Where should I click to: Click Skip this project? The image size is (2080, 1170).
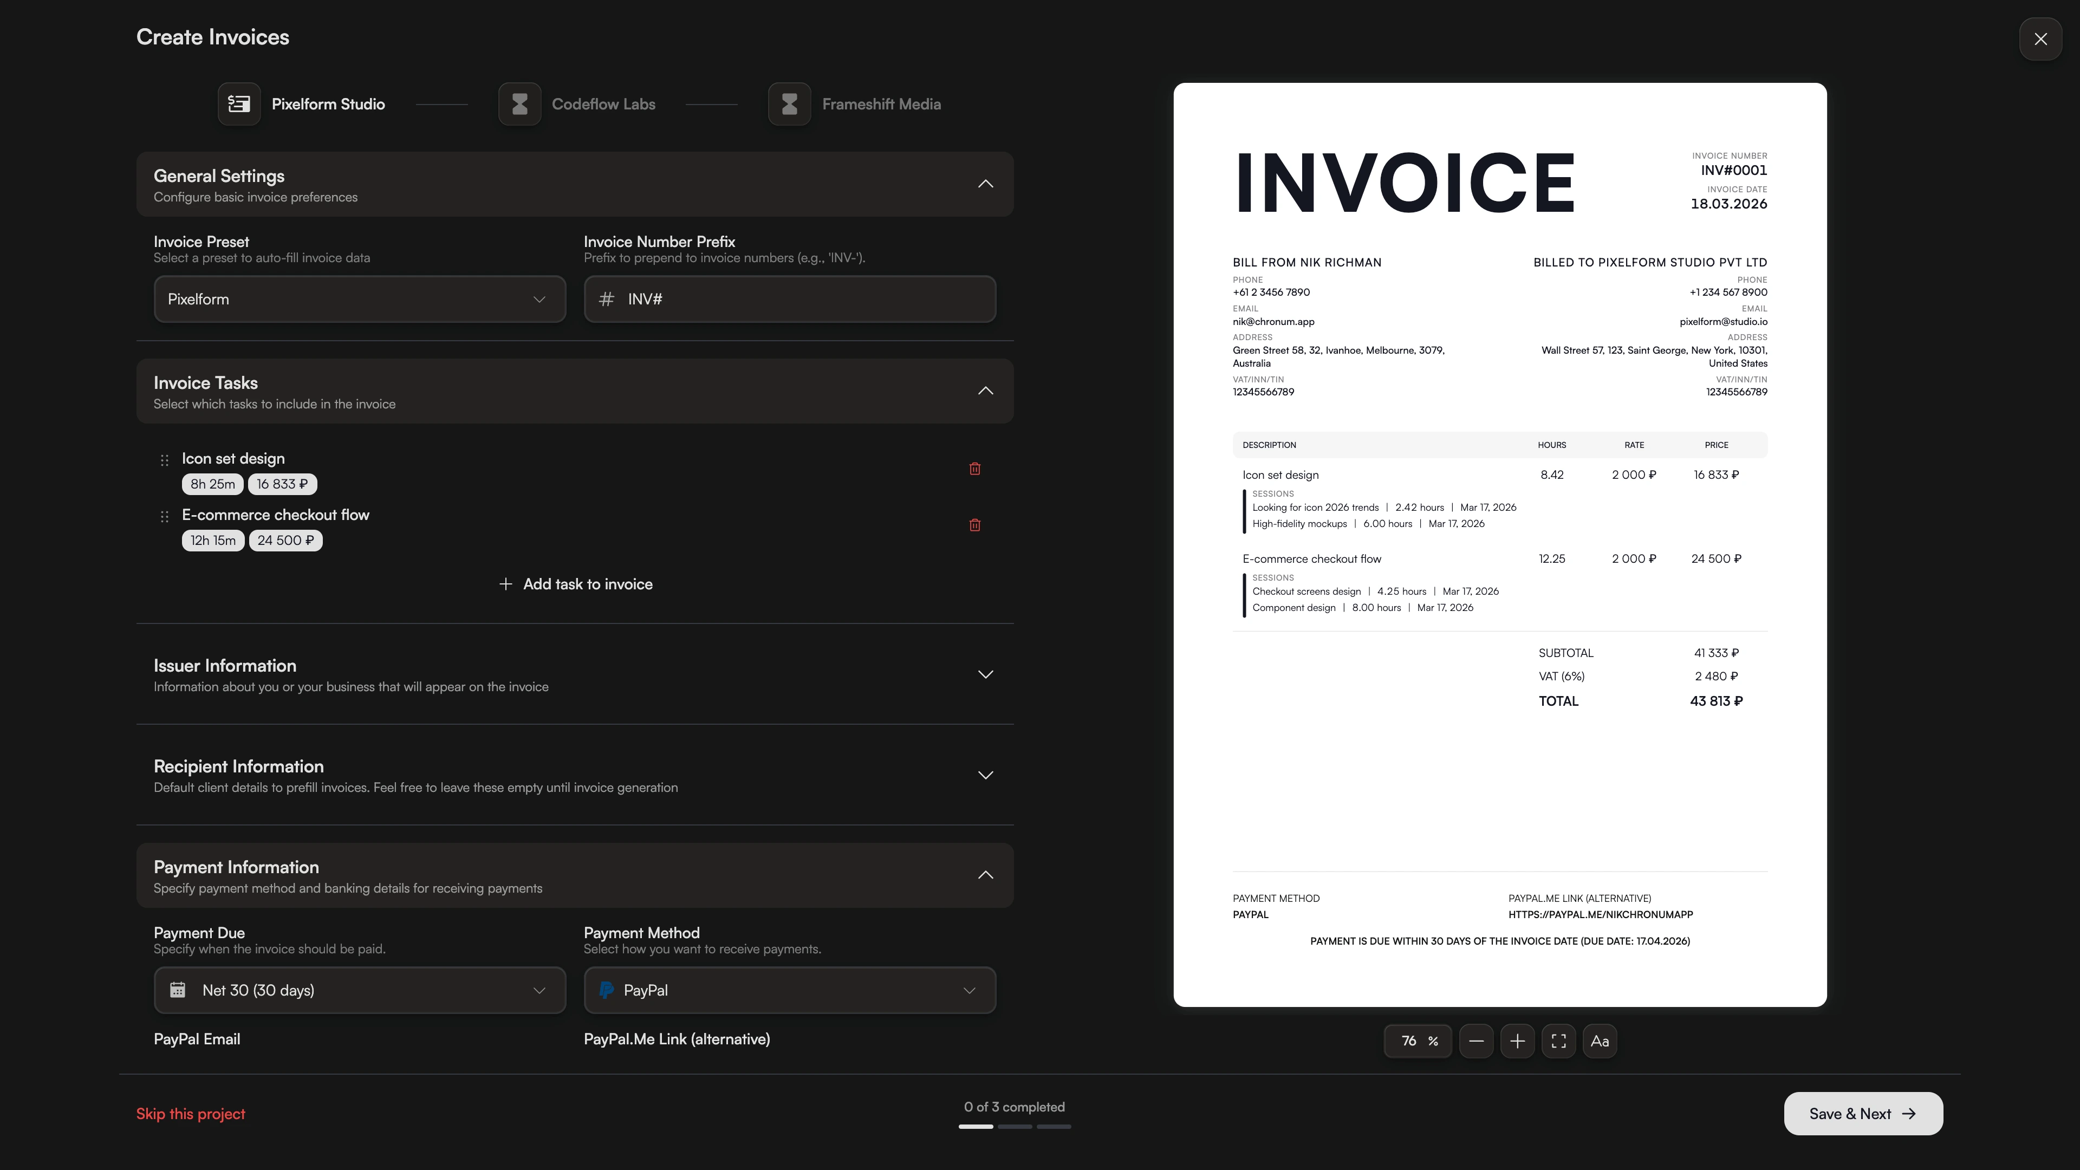[191, 1114]
